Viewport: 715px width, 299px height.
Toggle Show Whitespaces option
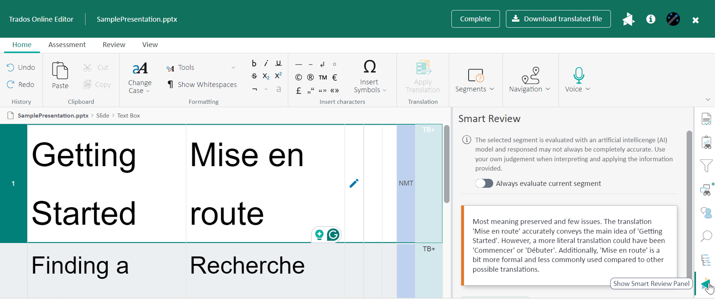[x=202, y=85]
